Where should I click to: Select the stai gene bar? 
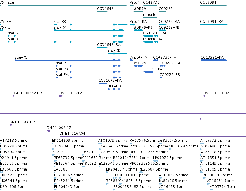point(68,5)
